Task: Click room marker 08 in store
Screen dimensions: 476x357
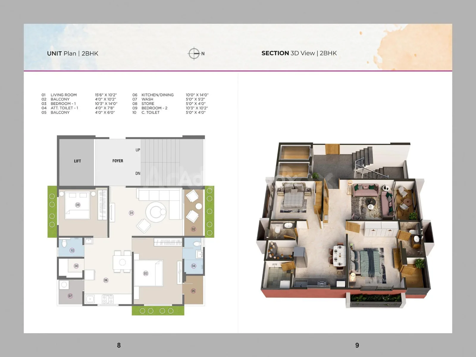Action: pyautogui.click(x=76, y=266)
